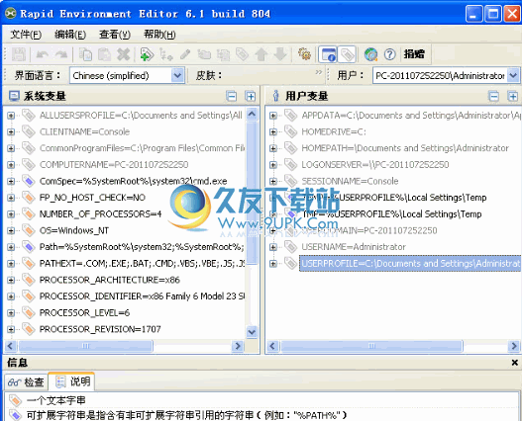This screenshot has height=421, width=522.
Task: Select FP_NO_HOST_CHECK=NO row
Action: point(92,198)
